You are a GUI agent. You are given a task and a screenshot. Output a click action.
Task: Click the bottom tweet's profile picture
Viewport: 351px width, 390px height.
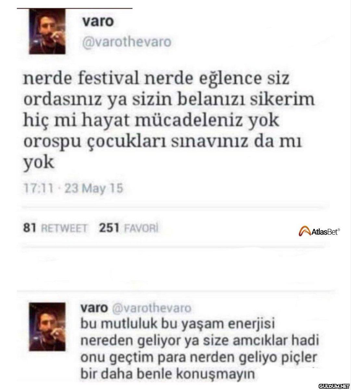(x=47, y=327)
